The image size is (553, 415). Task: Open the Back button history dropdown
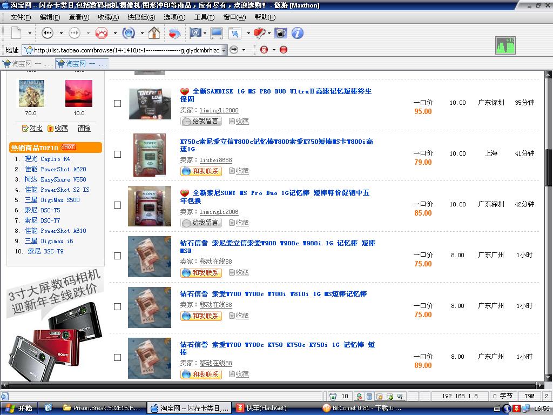[61, 33]
